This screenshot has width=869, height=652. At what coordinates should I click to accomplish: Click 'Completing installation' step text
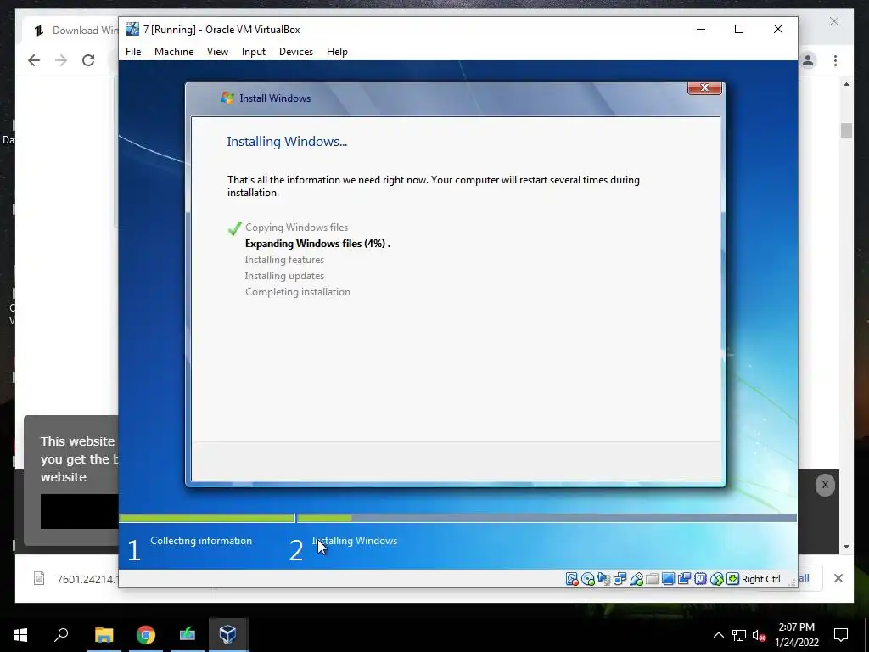pos(298,292)
